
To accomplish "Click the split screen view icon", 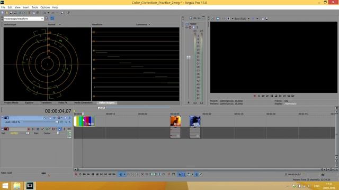I will [x=228, y=19].
